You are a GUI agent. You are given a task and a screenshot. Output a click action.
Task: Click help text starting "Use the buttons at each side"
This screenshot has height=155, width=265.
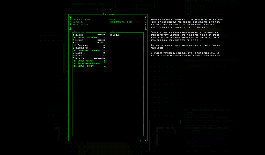point(185,47)
